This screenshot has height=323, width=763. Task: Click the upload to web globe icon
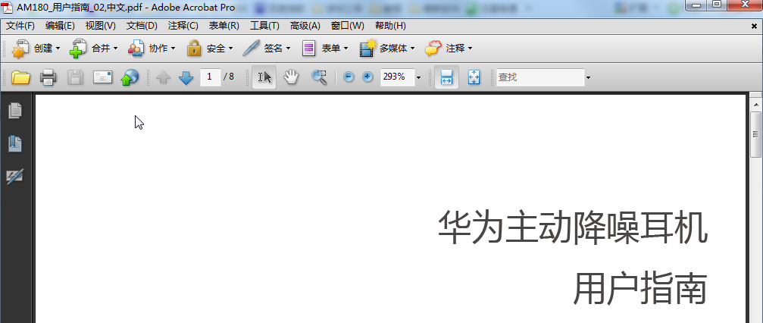(130, 77)
